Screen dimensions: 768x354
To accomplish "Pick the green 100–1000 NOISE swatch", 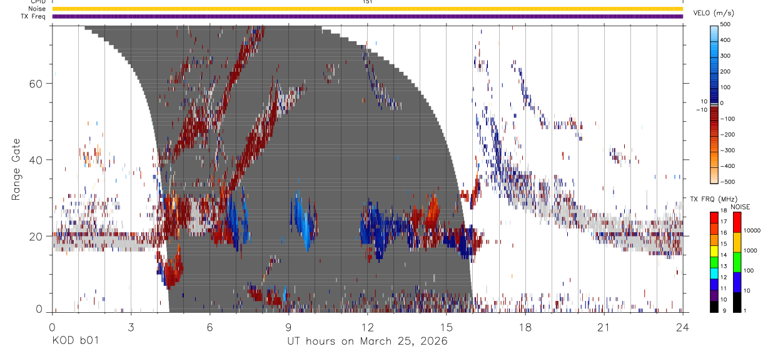I will [x=736, y=262].
